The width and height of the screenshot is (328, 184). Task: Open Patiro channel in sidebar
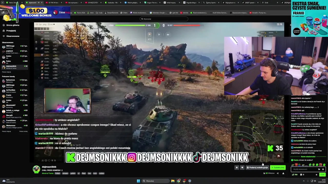(15, 62)
